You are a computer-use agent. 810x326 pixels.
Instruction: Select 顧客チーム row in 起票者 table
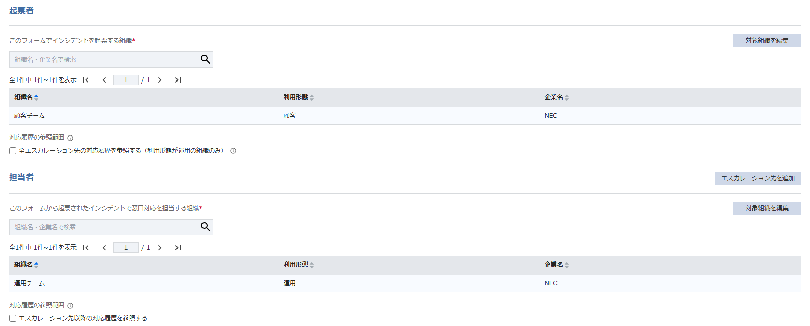tap(30, 116)
